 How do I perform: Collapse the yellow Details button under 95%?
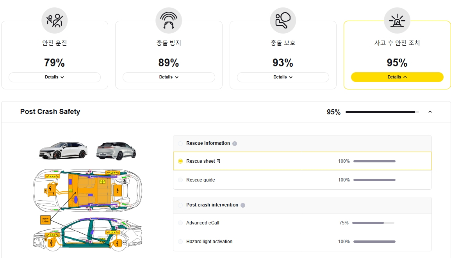pyautogui.click(x=397, y=77)
